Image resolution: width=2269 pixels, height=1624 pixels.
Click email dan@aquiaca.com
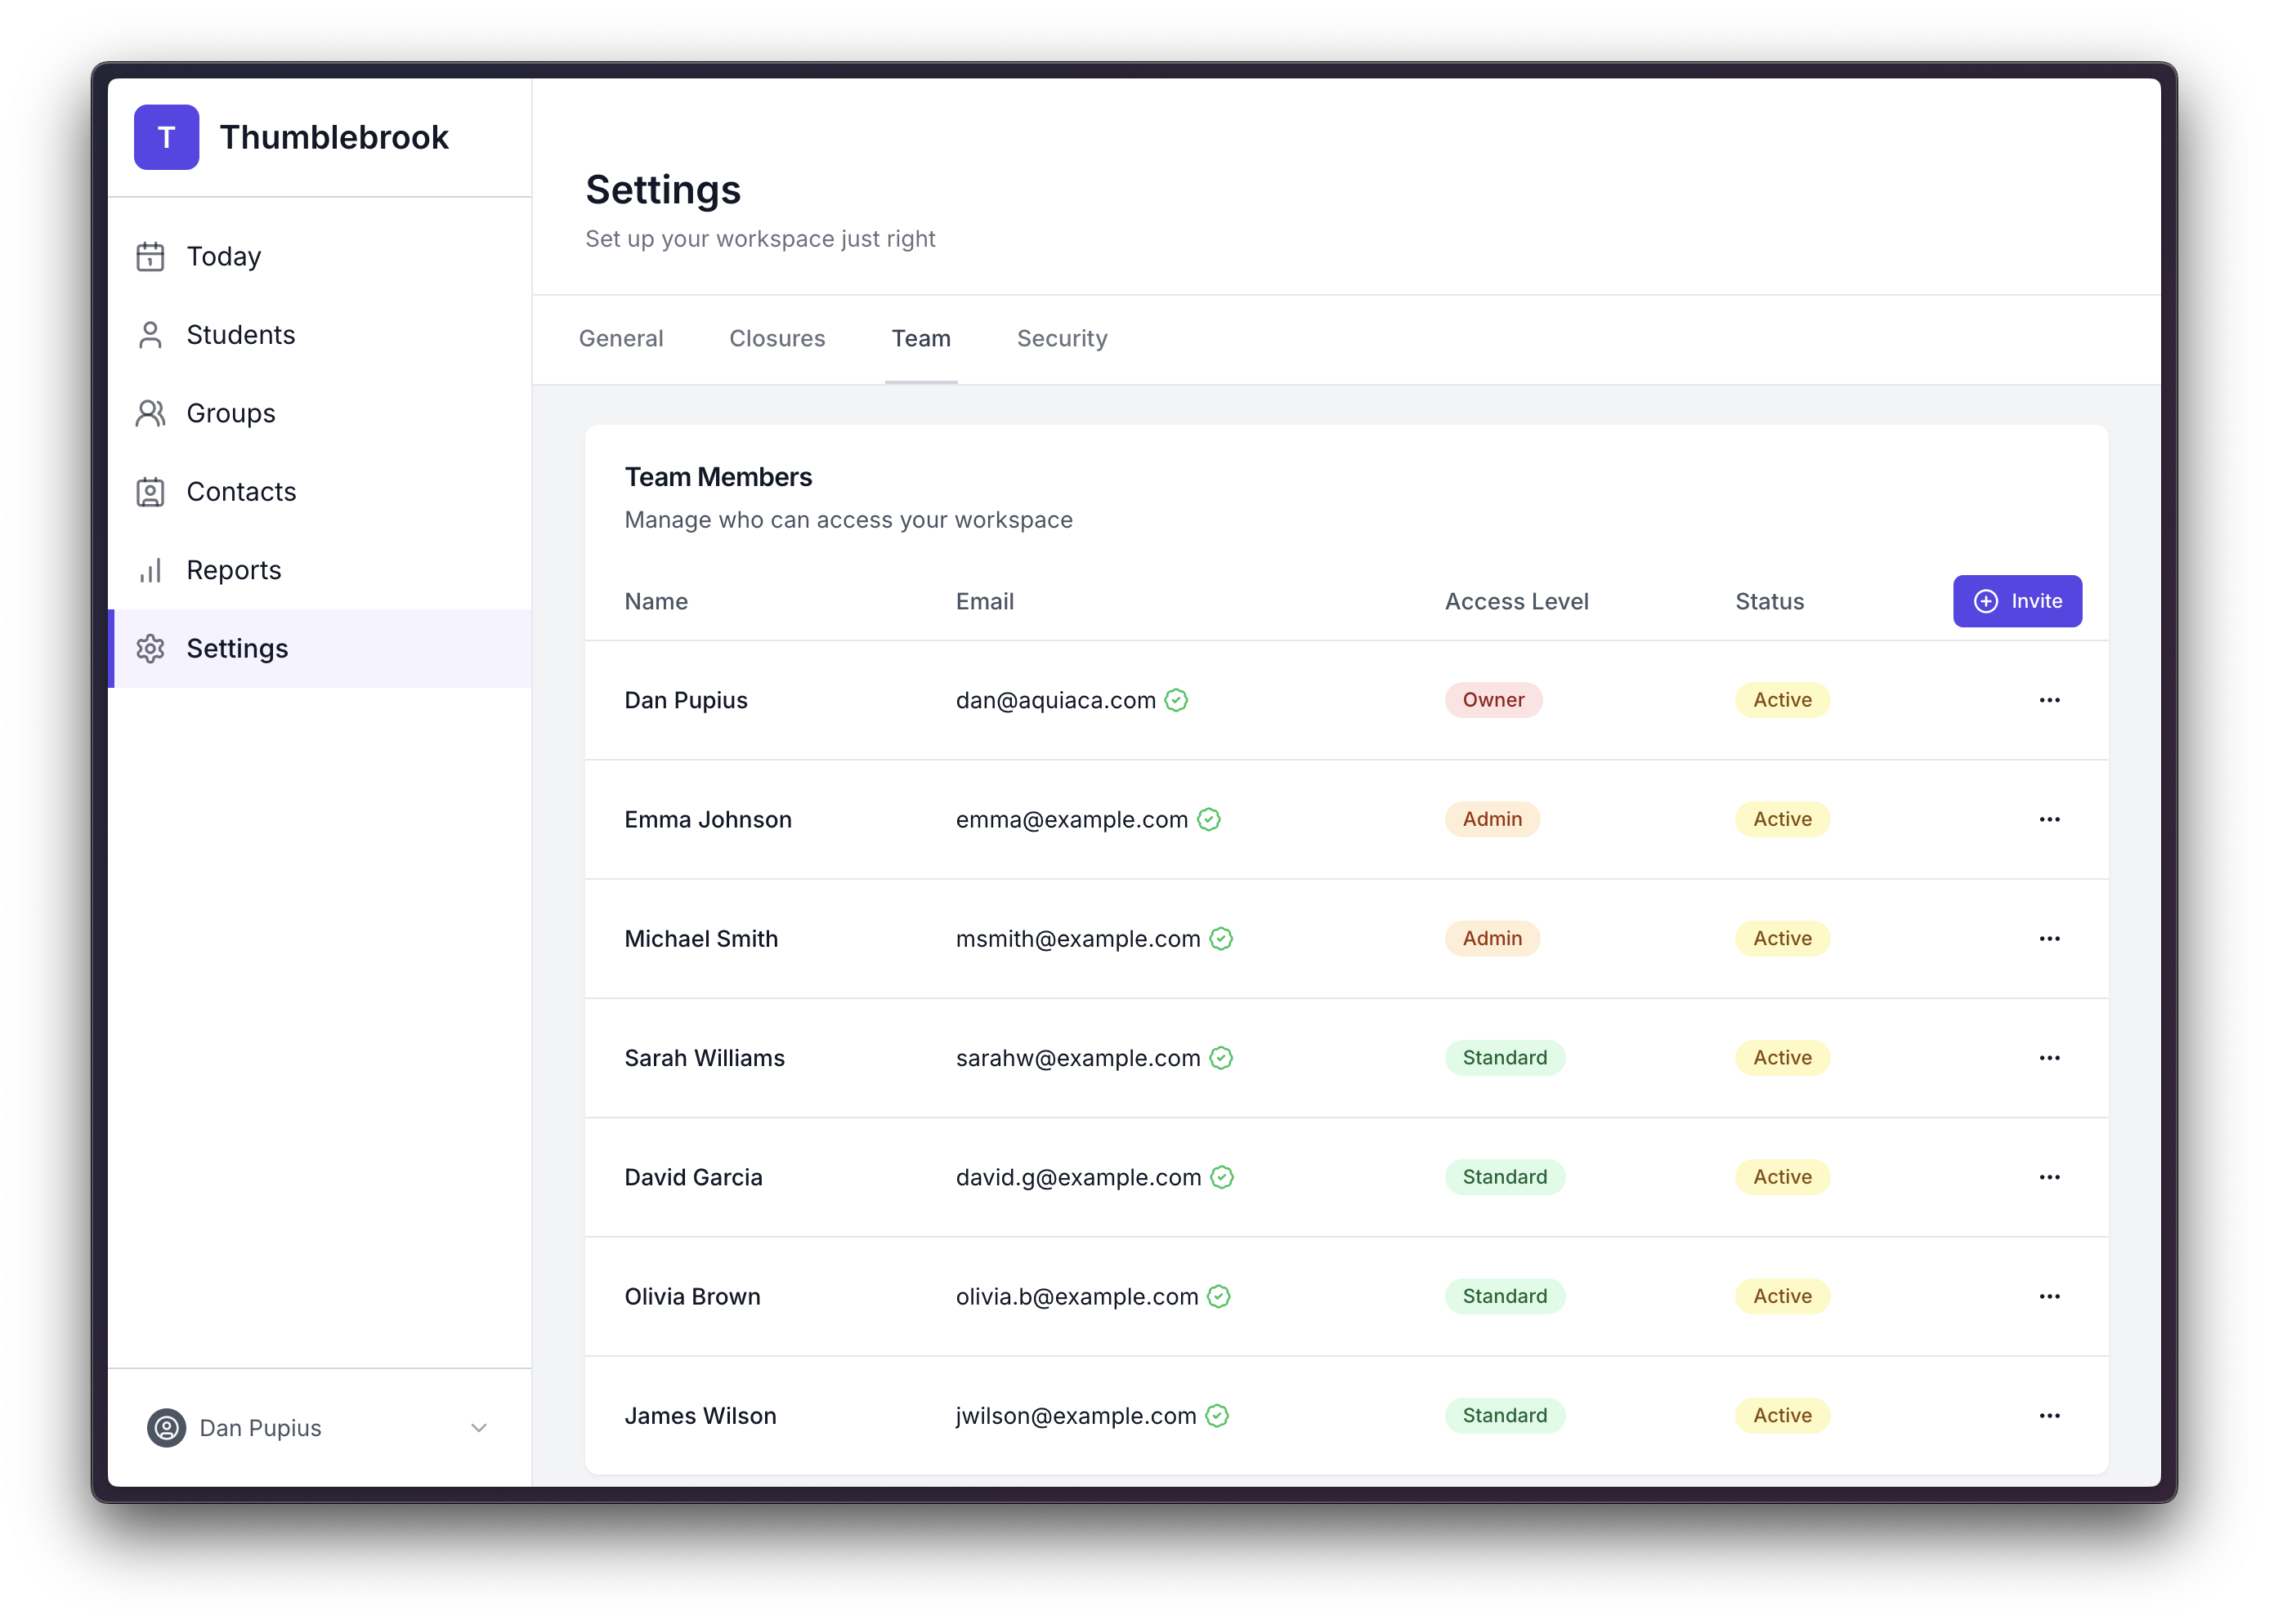coord(1055,700)
